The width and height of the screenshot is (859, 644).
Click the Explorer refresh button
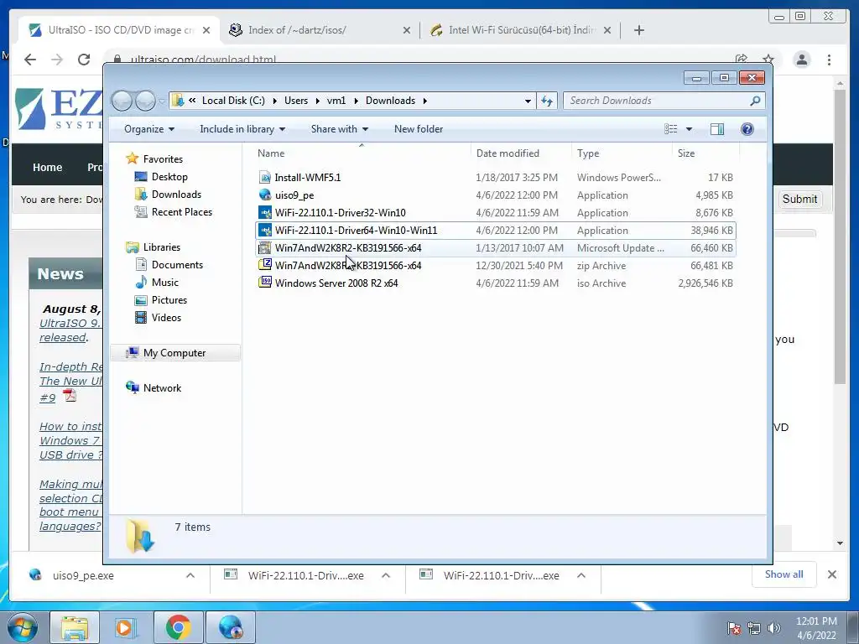click(547, 101)
